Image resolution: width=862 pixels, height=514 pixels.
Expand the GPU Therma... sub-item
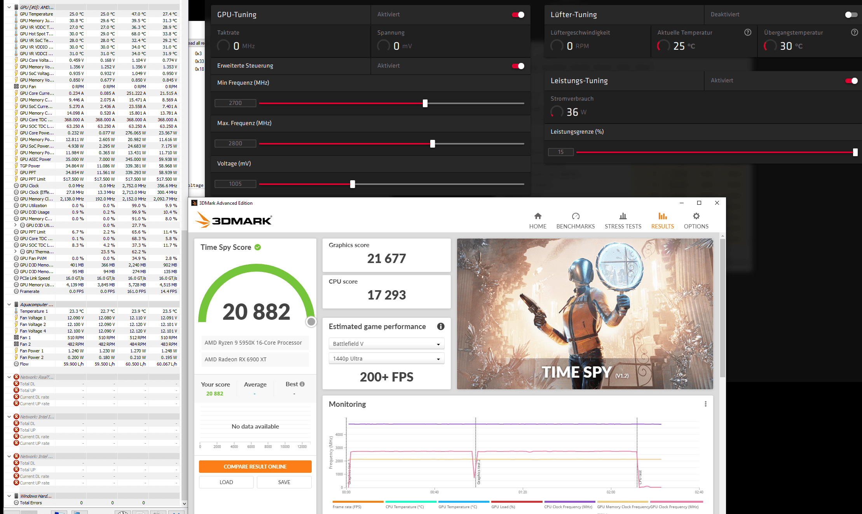(x=16, y=252)
